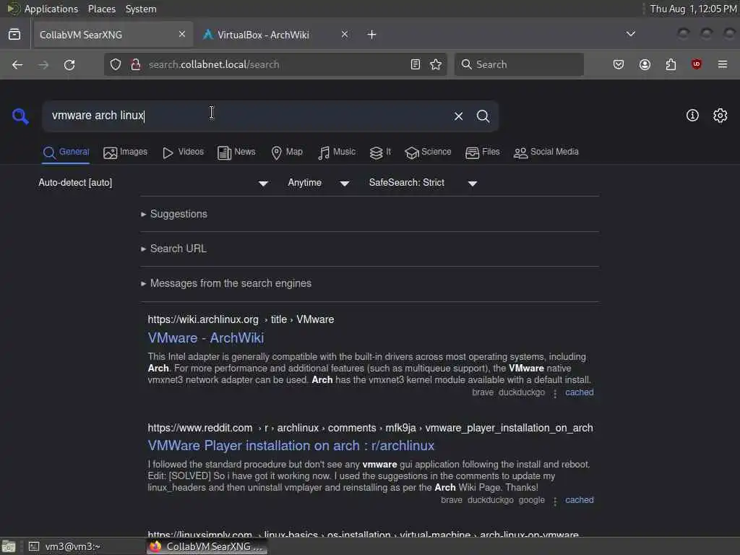Open SearXNG preferences gear icon

click(720, 116)
